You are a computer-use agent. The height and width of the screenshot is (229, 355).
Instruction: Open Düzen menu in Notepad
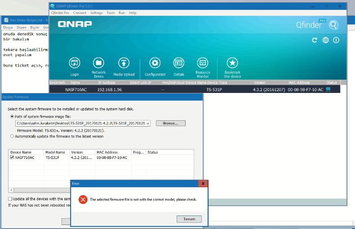click(x=22, y=27)
